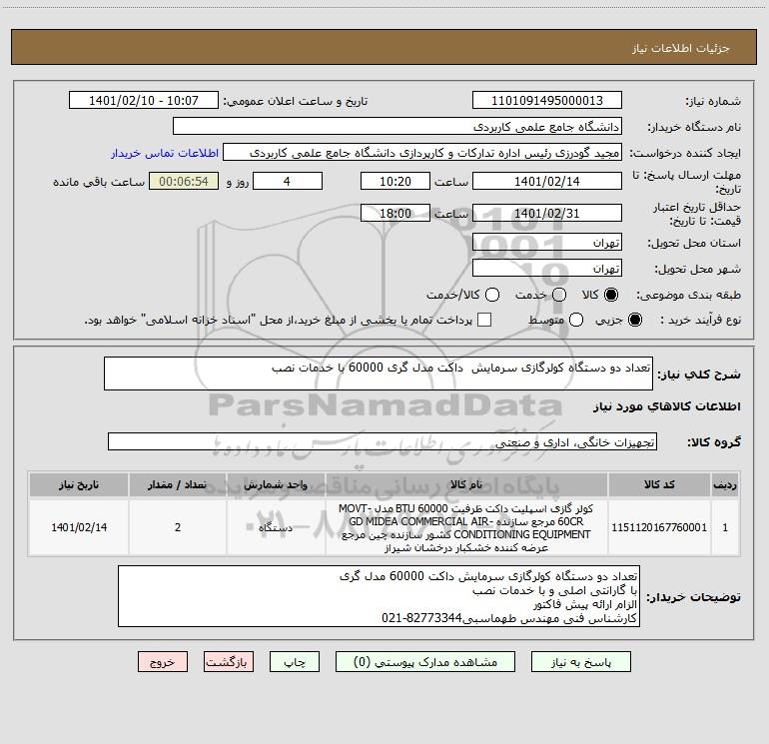This screenshot has height=744, width=769.
Task: Click product code 1151120167760001 cell
Action: point(659,527)
